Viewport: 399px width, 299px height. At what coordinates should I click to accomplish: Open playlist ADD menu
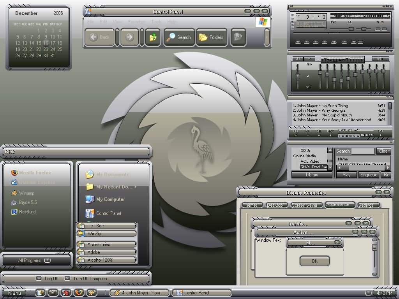pyautogui.click(x=296, y=133)
